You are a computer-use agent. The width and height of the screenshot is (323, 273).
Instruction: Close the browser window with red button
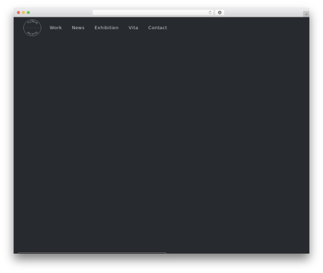pos(19,12)
